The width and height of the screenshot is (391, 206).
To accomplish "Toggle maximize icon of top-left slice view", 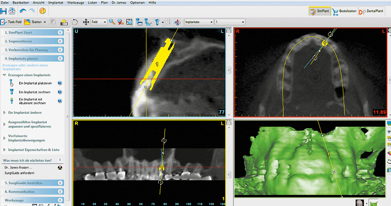I will pos(229,30).
